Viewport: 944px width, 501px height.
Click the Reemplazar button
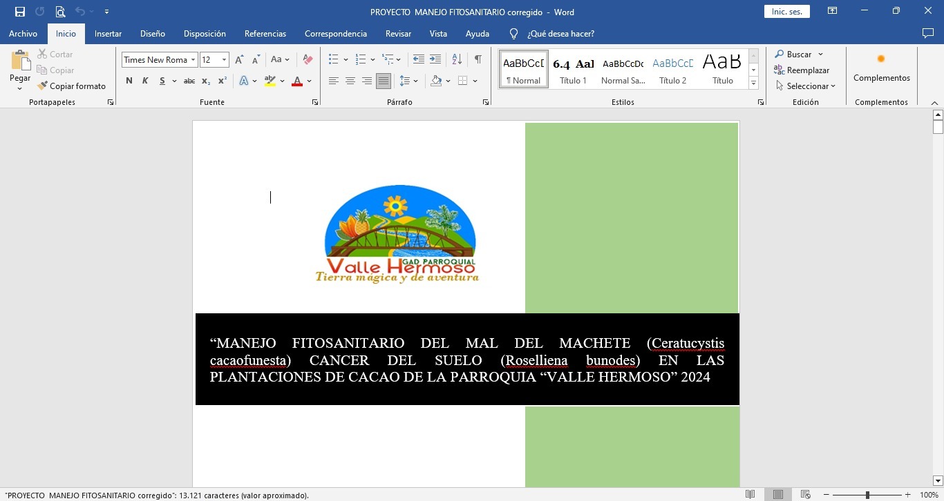(x=802, y=70)
